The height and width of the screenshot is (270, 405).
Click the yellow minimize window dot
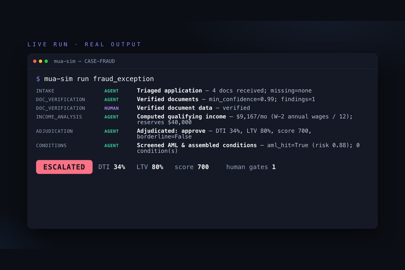(41, 61)
